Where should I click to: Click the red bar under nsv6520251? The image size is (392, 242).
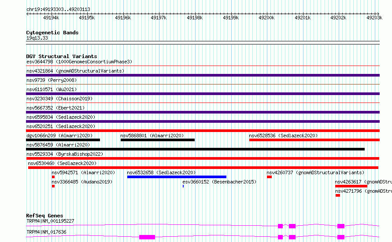203,131
